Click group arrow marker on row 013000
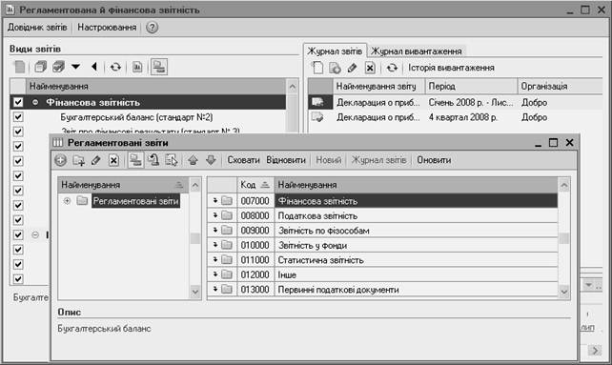The image size is (612, 365). [x=215, y=290]
